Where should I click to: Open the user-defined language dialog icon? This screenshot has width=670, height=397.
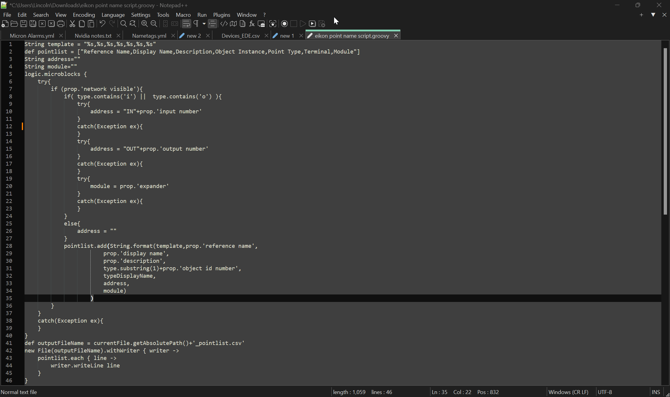coord(224,24)
